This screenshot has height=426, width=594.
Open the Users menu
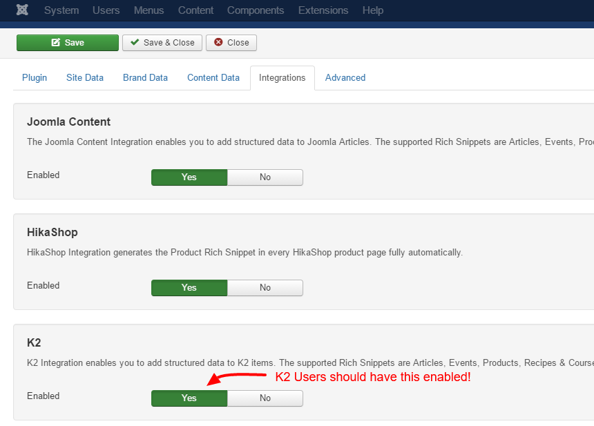click(106, 10)
